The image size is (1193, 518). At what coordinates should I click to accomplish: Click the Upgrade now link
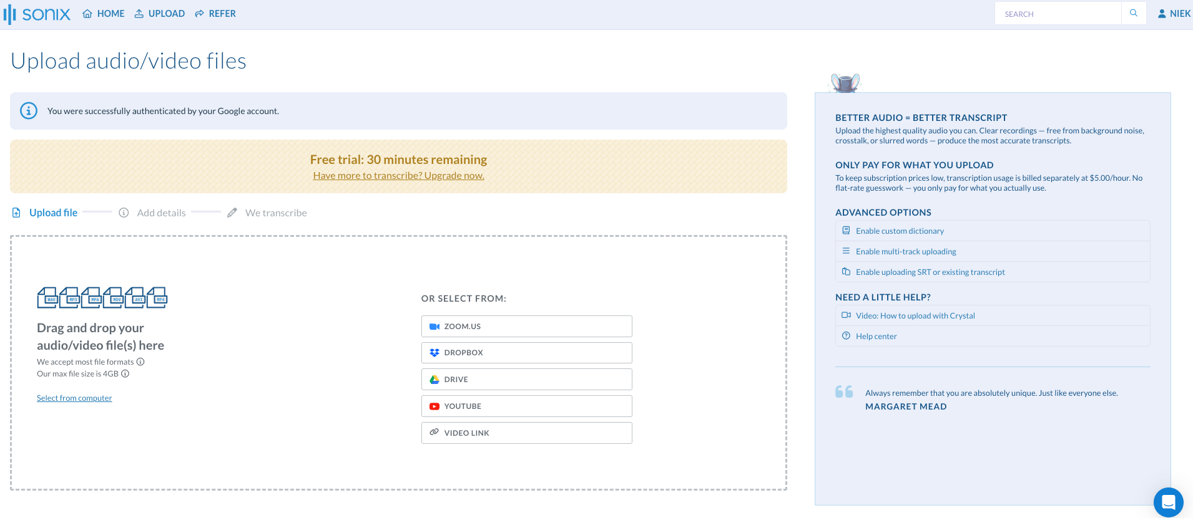coord(398,176)
